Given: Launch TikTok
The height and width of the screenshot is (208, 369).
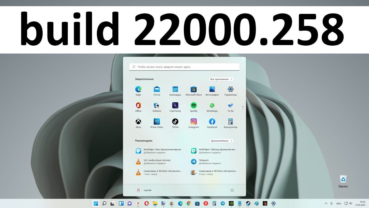Looking at the screenshot, I should [x=175, y=123].
